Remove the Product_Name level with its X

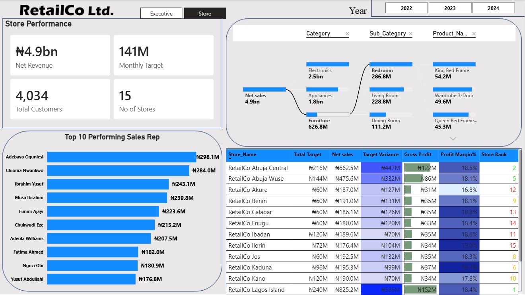point(474,34)
